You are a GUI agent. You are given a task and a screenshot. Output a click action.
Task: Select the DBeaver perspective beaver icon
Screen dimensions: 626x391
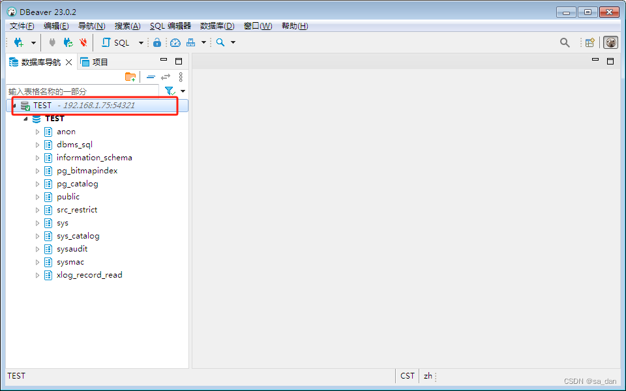610,42
